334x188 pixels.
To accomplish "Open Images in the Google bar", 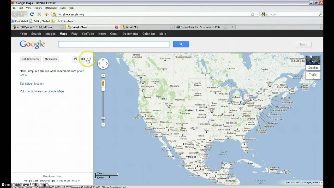I will [50, 34].
